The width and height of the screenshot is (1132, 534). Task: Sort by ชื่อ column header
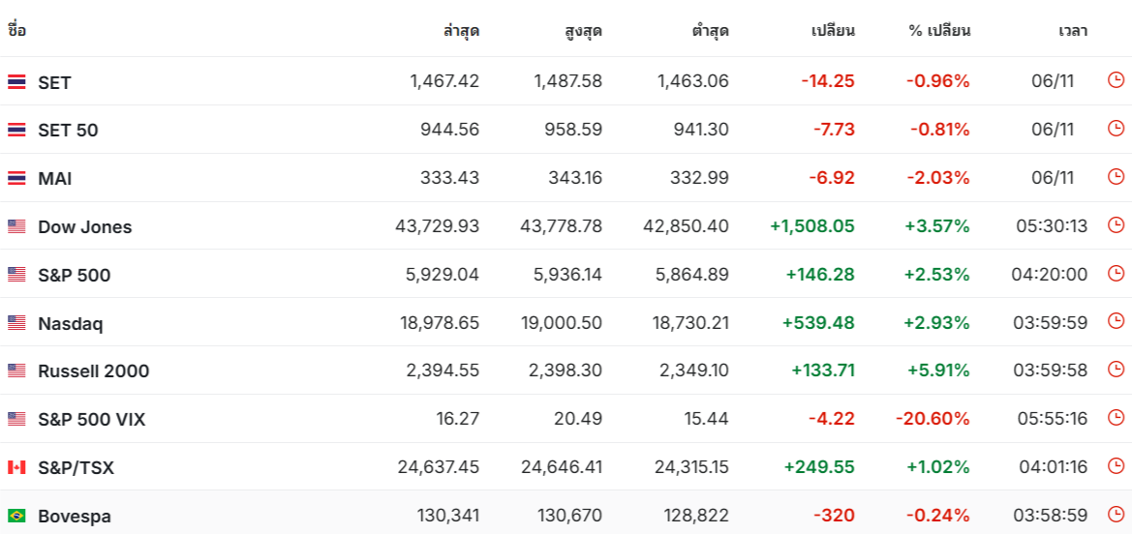[16, 30]
